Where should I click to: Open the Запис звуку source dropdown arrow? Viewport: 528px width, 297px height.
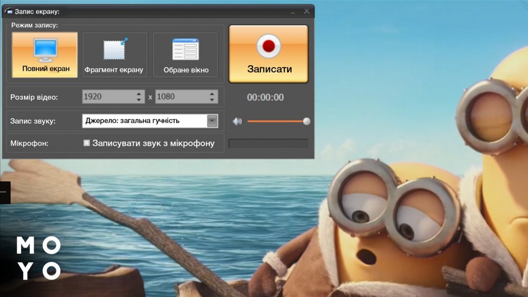tap(212, 121)
